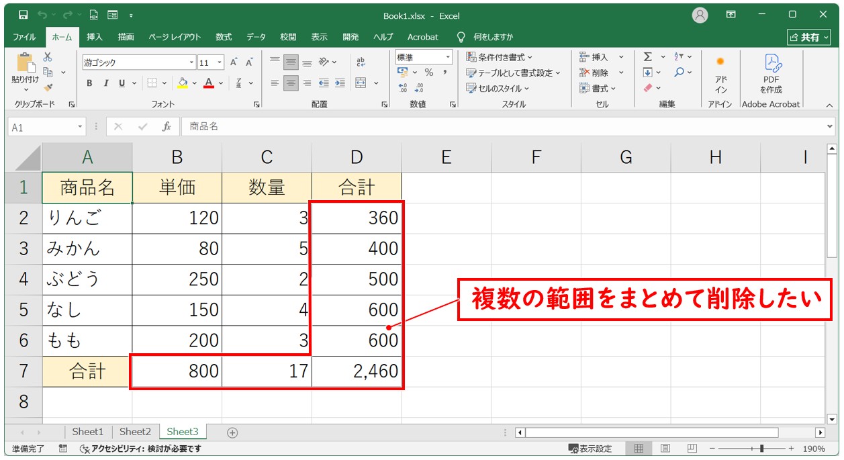Click the AutoSum sigma icon

click(648, 57)
